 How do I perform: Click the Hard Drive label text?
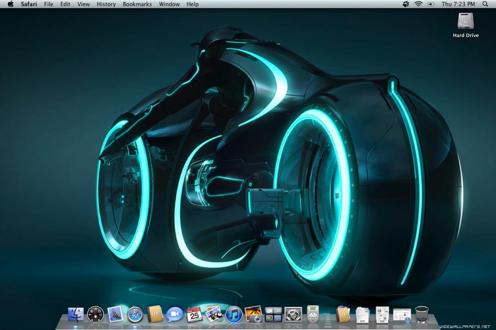(466, 36)
